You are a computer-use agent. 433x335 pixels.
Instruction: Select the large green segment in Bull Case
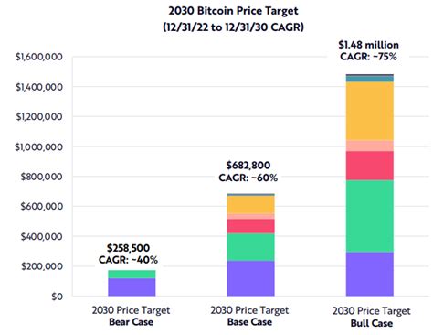point(370,216)
